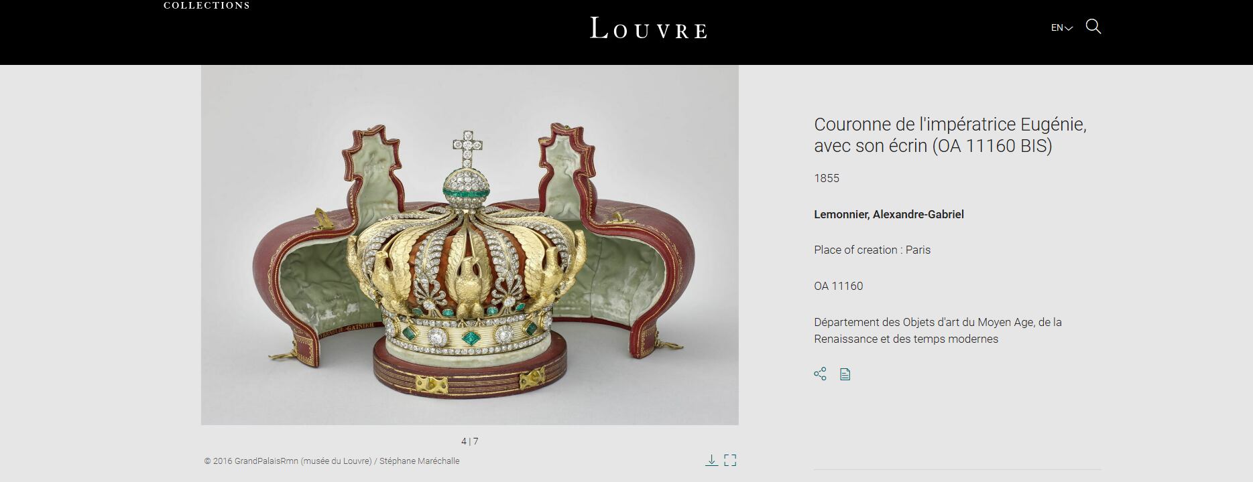Share this artwork page

click(x=820, y=374)
